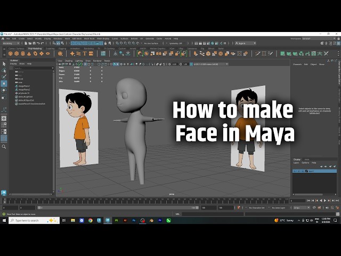Click the play forwards button
The height and width of the screenshot is (256, 341).
(x=325, y=201)
